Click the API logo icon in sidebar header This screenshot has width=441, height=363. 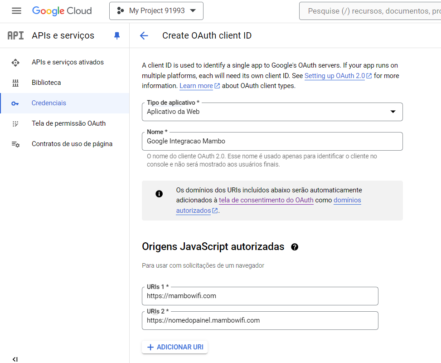coord(15,35)
